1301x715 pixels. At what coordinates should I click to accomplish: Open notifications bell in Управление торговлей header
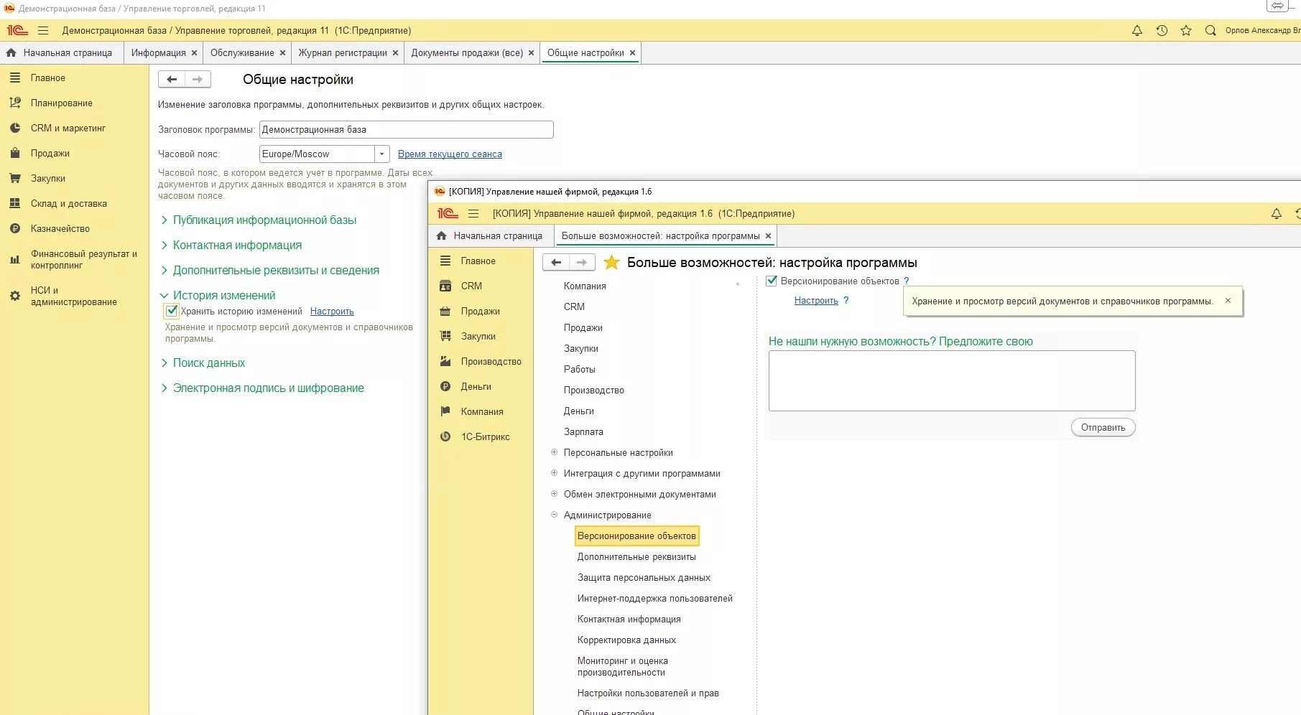pos(1137,31)
